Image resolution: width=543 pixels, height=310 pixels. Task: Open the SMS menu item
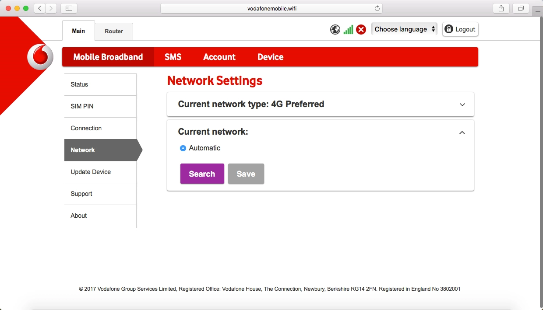[173, 57]
